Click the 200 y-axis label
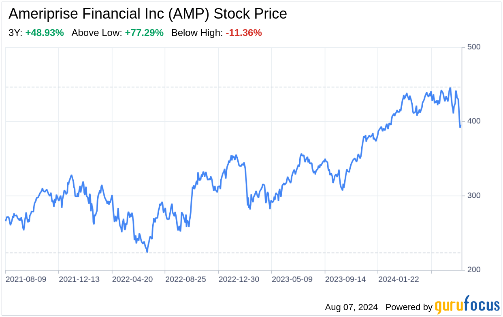The image size is (503, 317). click(x=474, y=270)
